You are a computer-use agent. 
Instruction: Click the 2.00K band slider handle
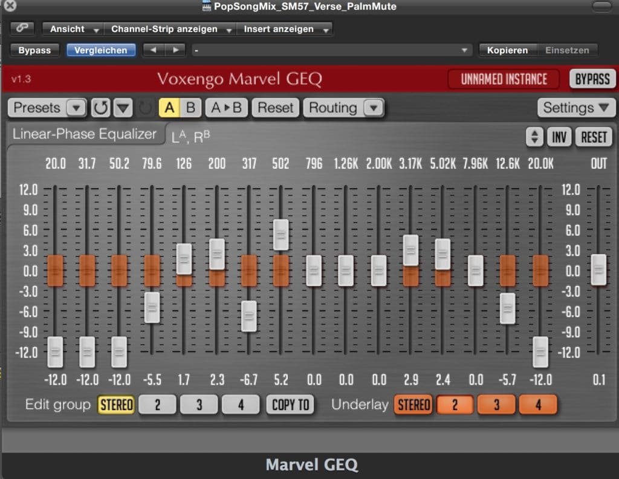379,270
